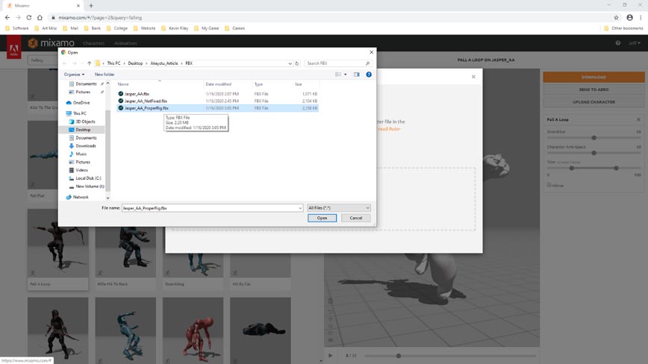Play the animation preview

tap(330, 355)
